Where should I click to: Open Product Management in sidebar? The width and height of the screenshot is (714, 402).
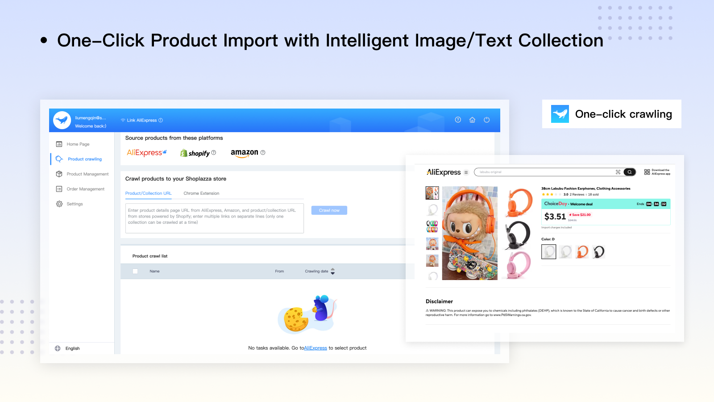[x=87, y=174]
